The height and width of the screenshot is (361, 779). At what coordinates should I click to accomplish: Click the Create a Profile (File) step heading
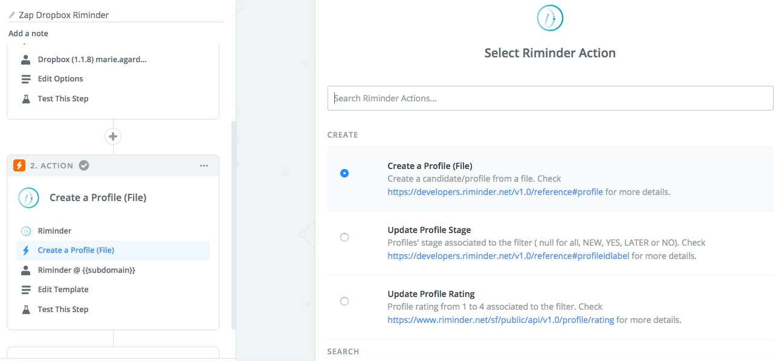[98, 197]
